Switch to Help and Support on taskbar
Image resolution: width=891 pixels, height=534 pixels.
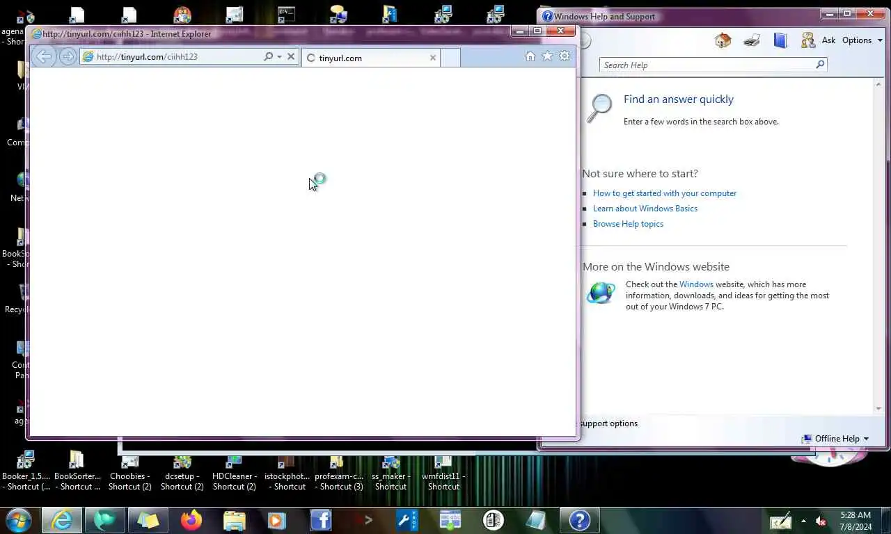[580, 520]
